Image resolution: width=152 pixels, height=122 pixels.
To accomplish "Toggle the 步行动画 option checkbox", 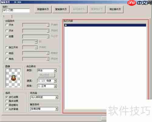I will [7, 97].
